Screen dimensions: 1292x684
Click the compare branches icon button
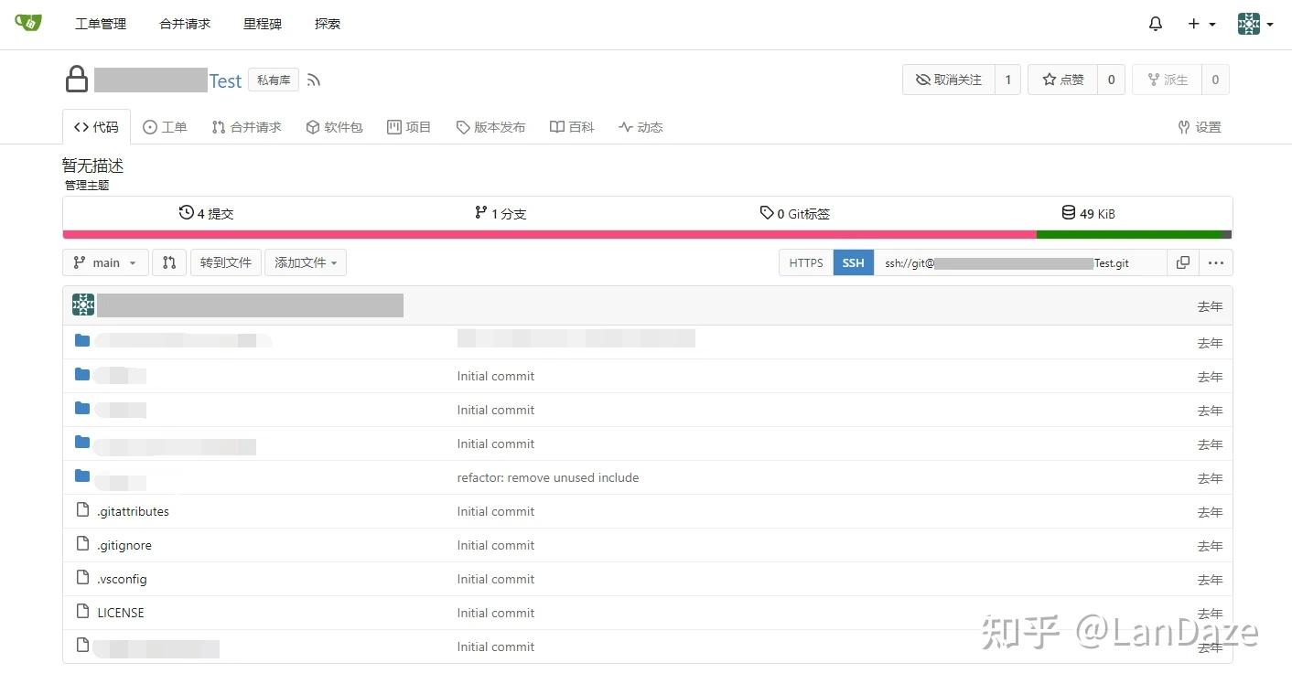[169, 262]
